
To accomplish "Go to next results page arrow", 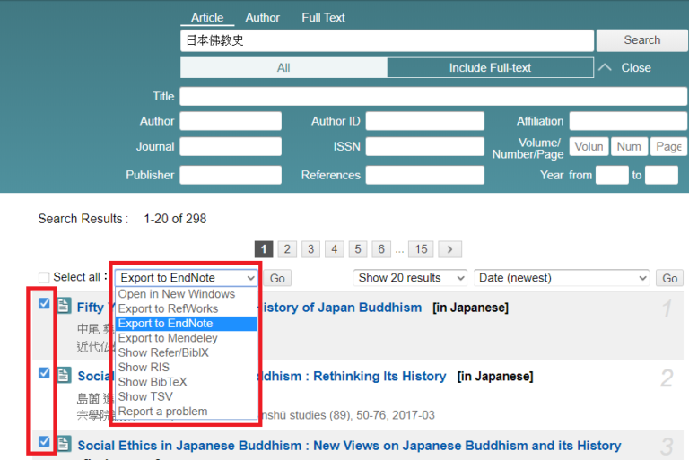I will pos(450,249).
